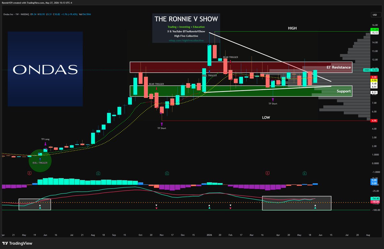Click the ONDAS logo image
Viewport: 384px width, 249px height.
pyautogui.click(x=45, y=69)
